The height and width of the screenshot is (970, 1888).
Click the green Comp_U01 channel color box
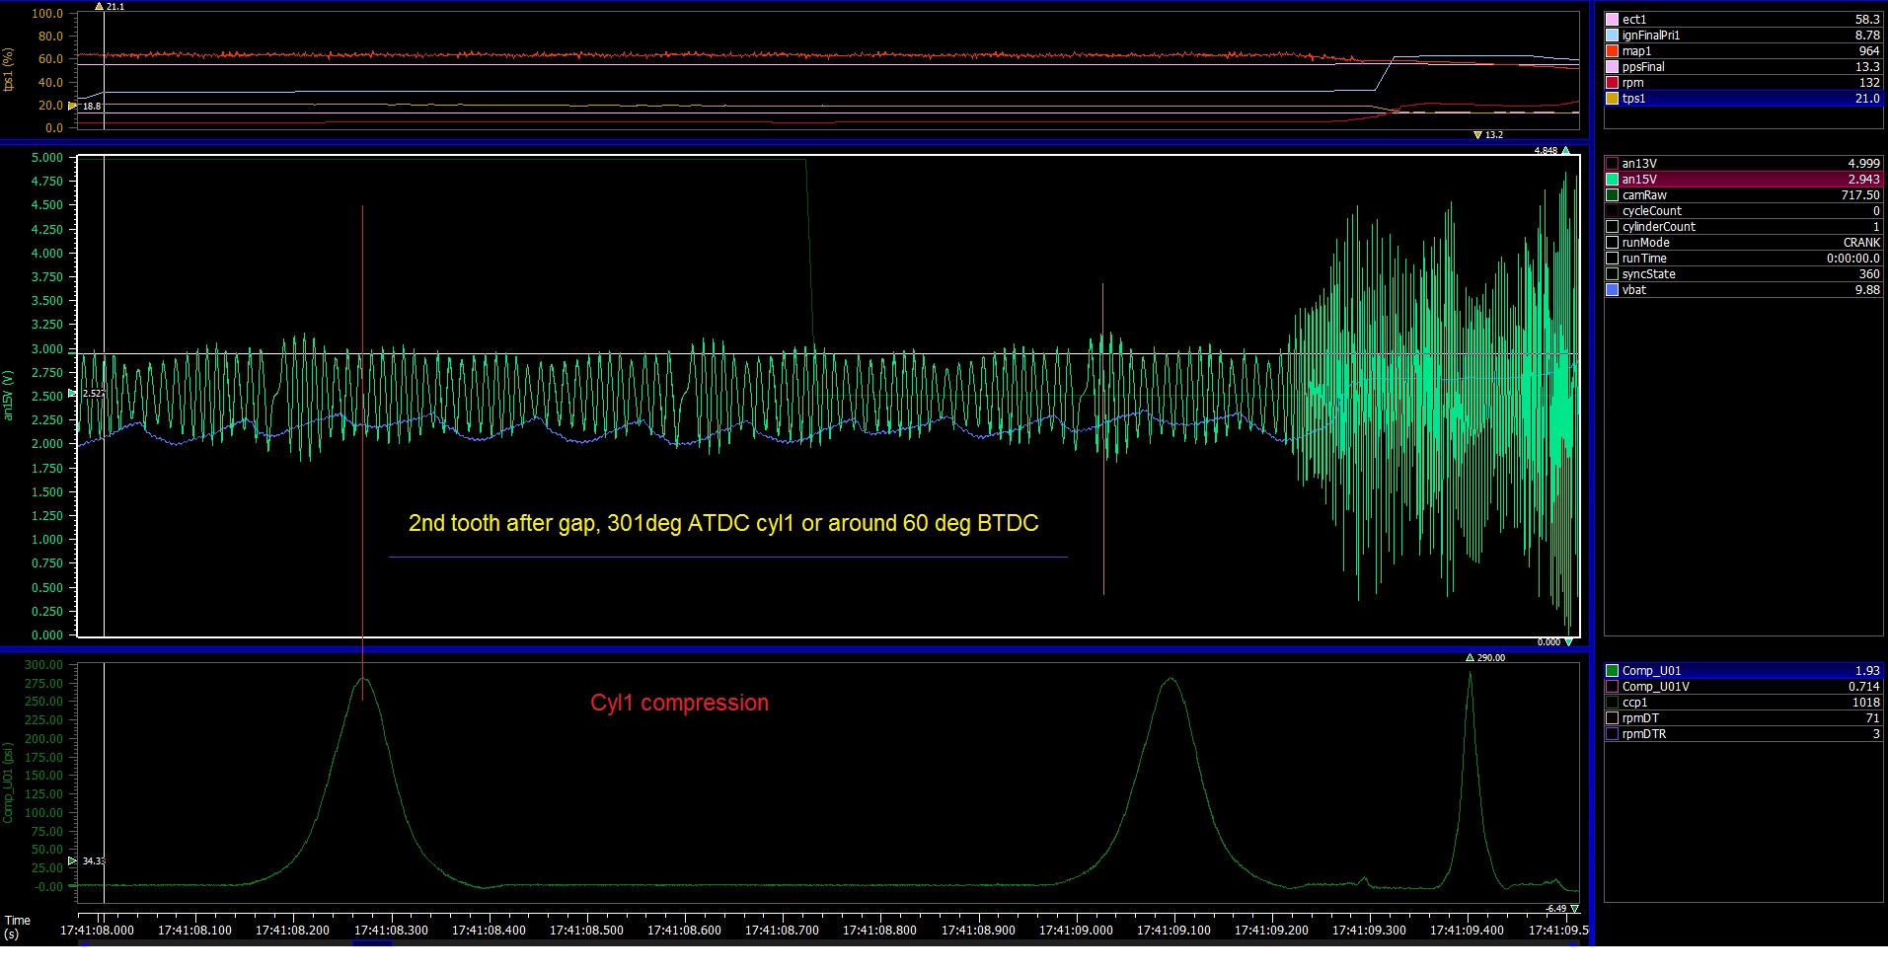pos(1612,671)
